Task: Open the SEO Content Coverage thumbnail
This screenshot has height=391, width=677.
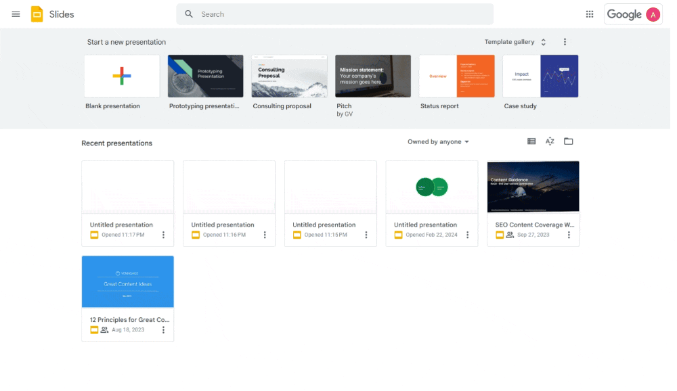Action: tap(533, 187)
